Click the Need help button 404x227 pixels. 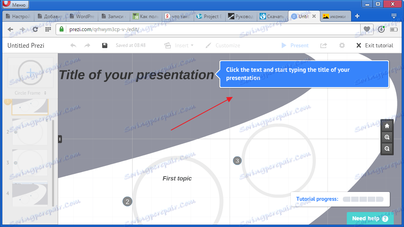370,218
